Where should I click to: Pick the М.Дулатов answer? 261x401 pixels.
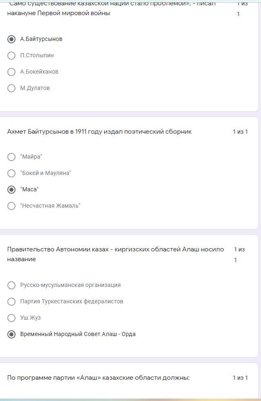point(11,88)
